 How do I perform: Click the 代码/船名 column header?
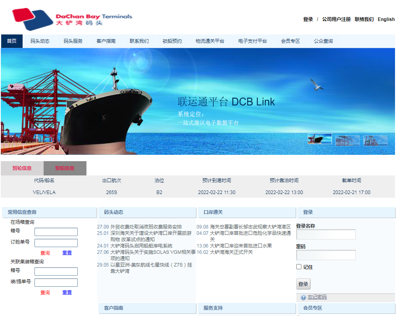click(x=44, y=181)
